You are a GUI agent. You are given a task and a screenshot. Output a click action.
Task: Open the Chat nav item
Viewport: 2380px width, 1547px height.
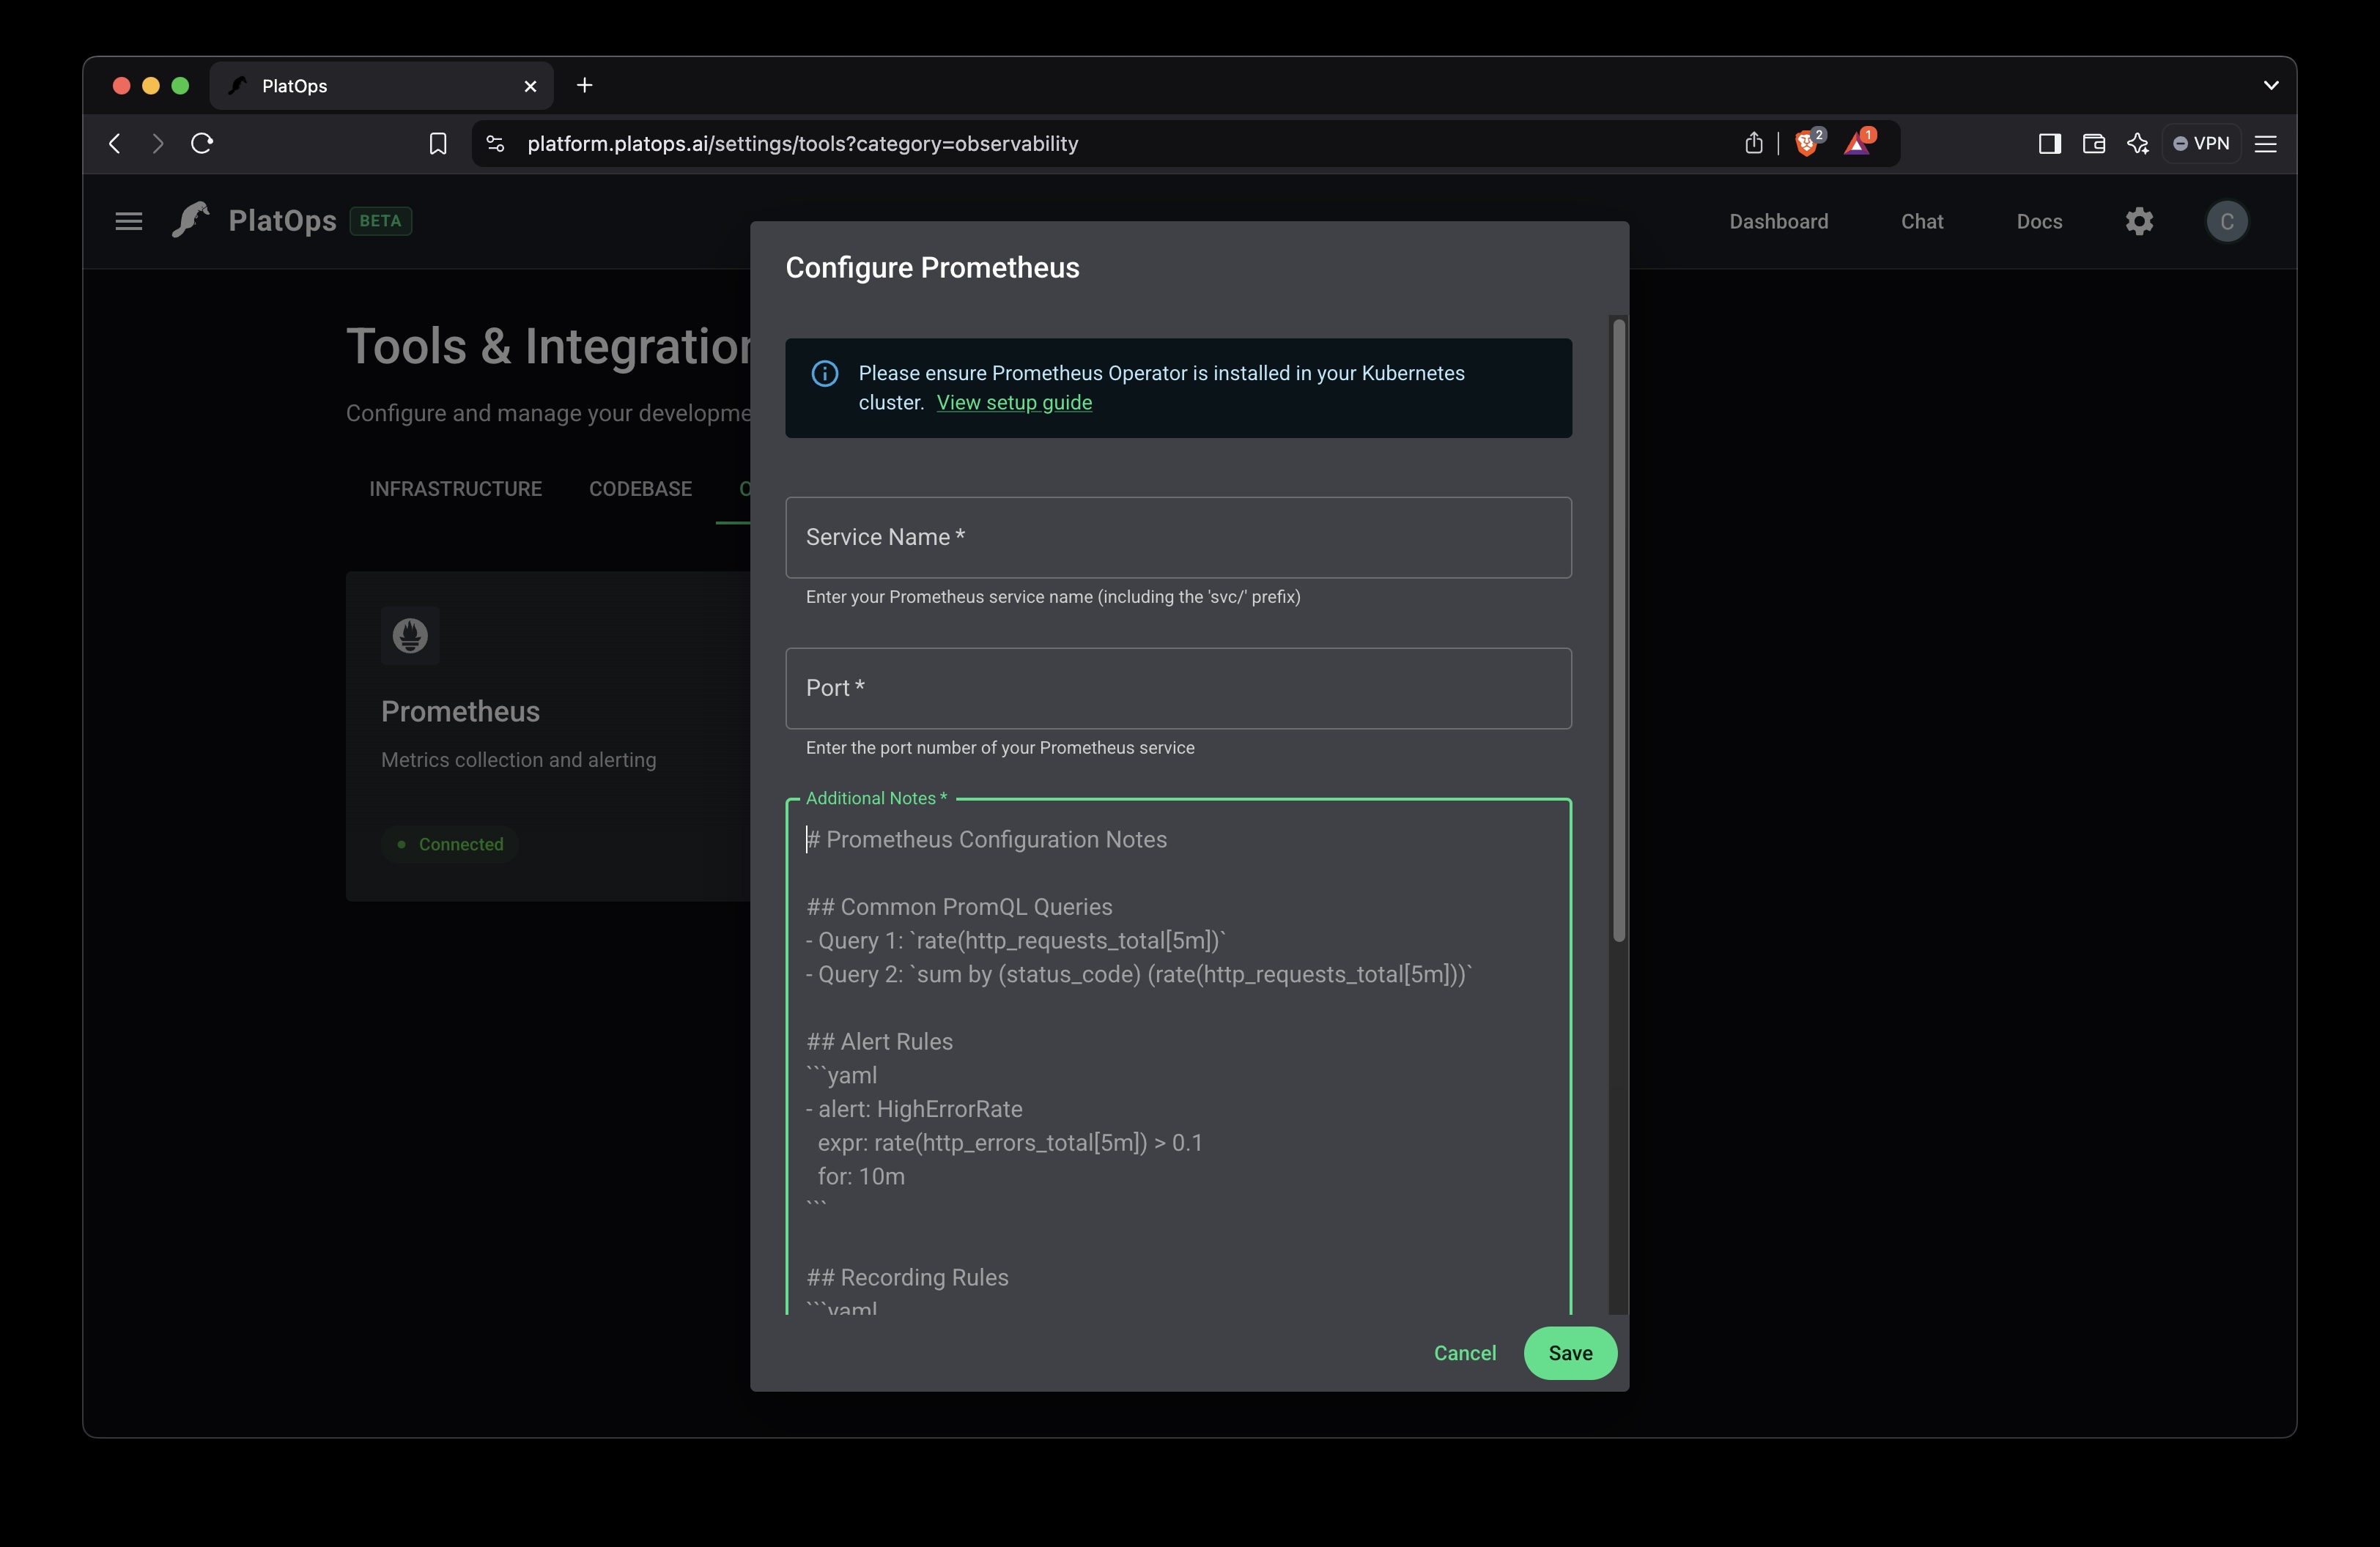(x=1921, y=222)
